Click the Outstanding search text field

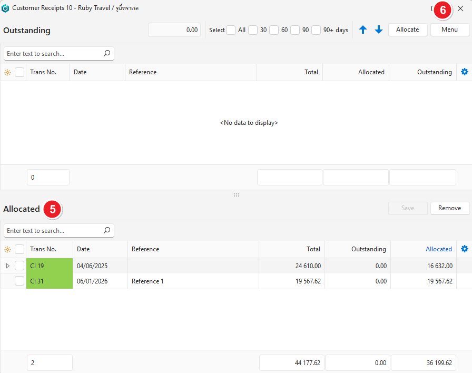(x=53, y=54)
